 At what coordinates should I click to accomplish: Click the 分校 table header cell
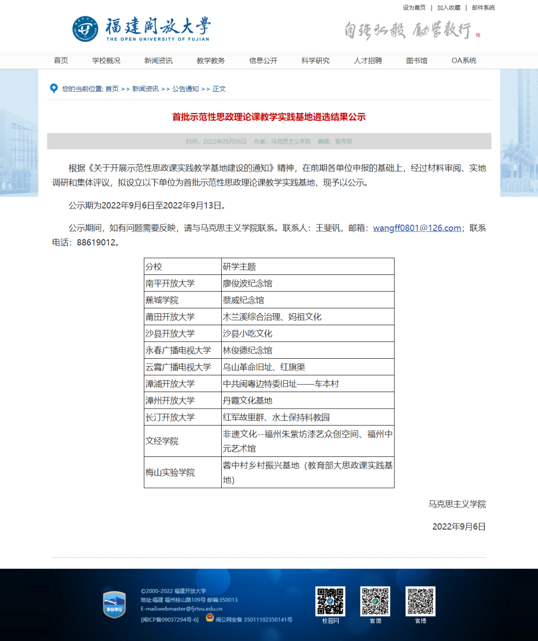pos(183,266)
